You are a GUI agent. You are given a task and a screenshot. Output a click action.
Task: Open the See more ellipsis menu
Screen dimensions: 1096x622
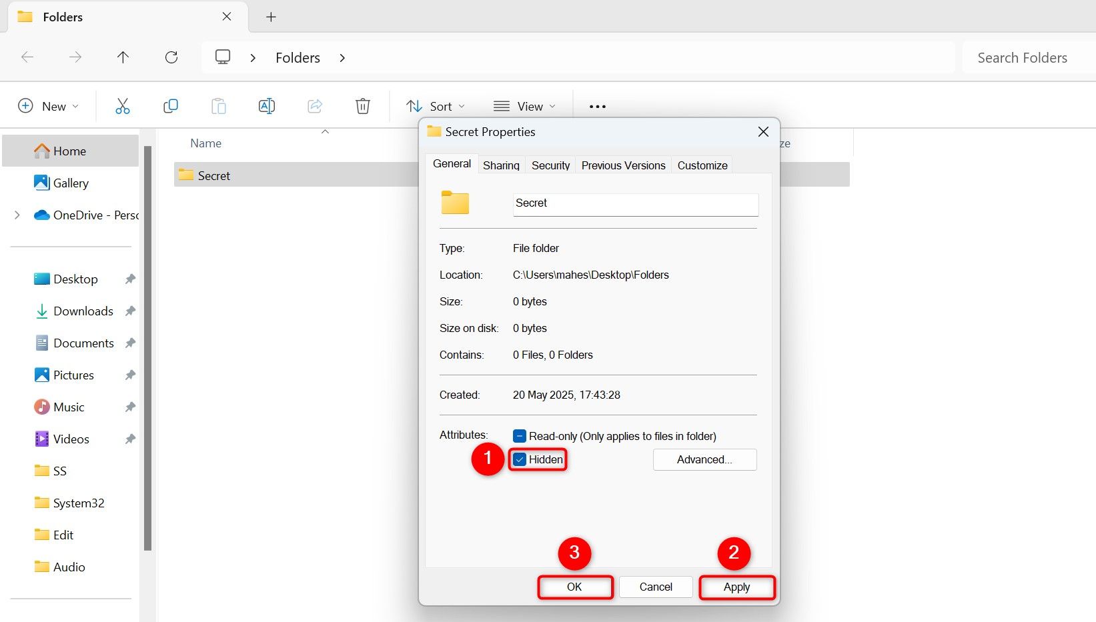598,107
